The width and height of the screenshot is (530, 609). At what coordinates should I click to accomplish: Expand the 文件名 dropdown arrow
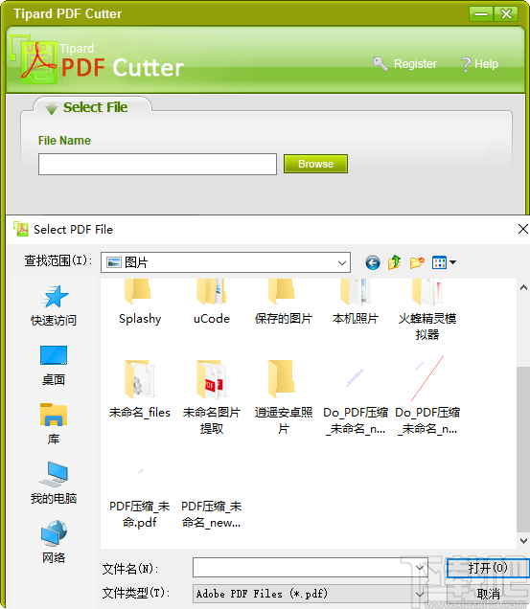pos(420,568)
